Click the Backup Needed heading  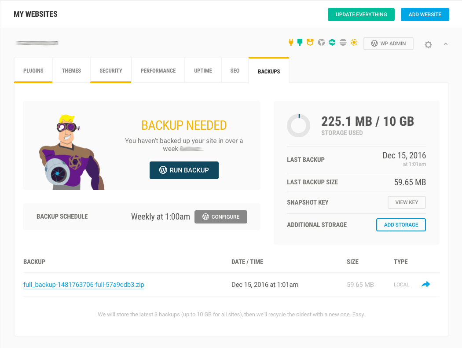click(184, 125)
